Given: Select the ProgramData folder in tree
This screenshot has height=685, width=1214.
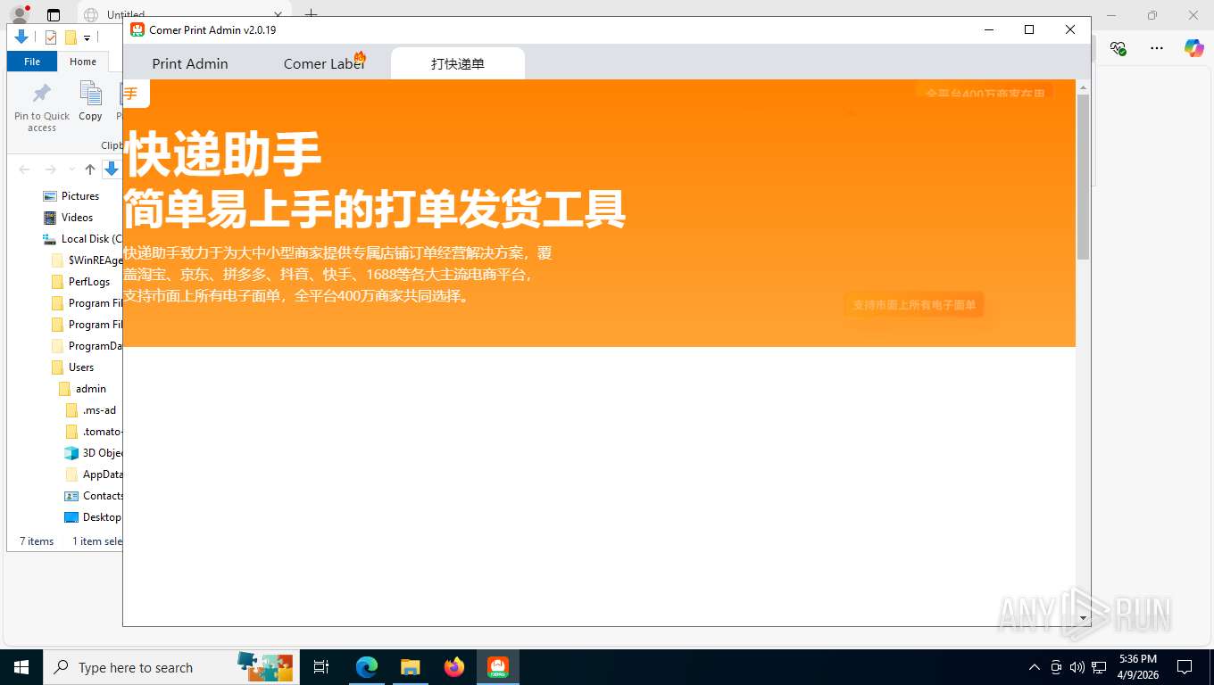Looking at the screenshot, I should [x=87, y=346].
